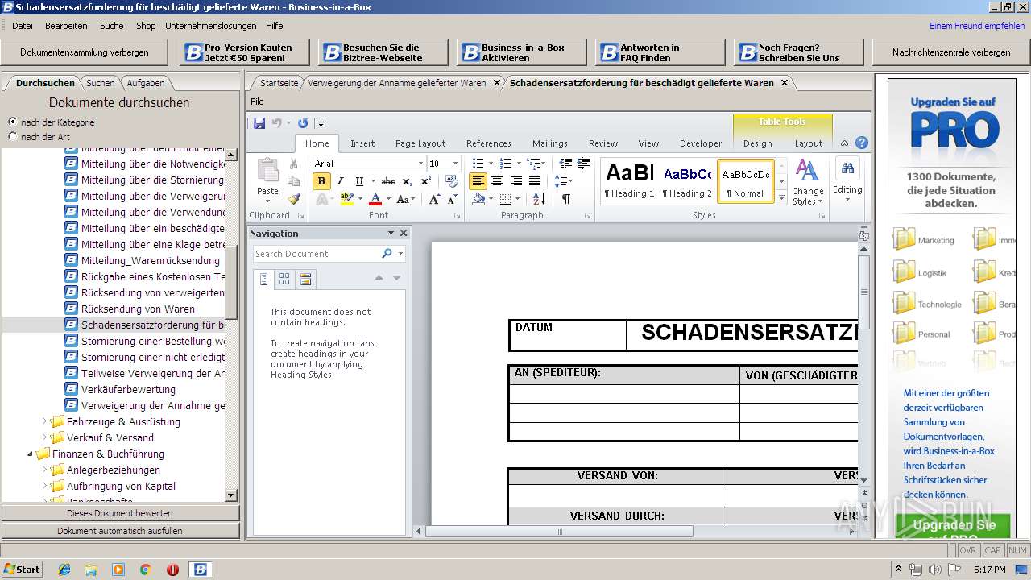
Task: Click the Borders icon in Paragraph group
Action: tap(505, 199)
